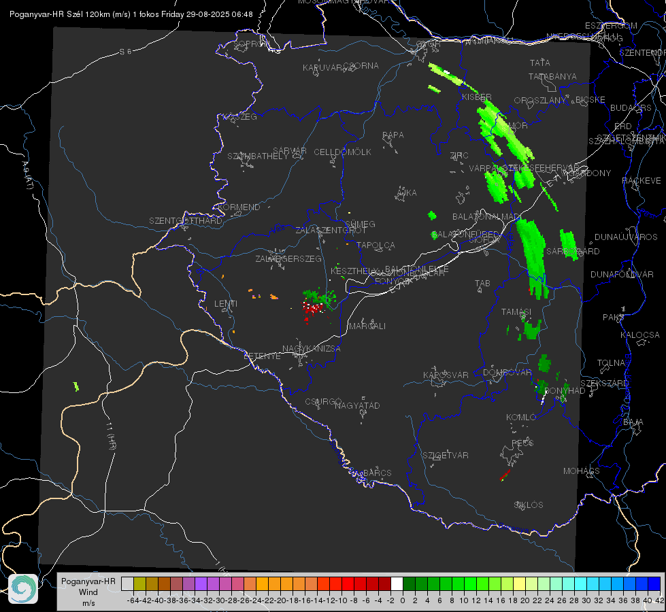Click the TOLNA label
Image resolution: width=666 pixels, height=612 pixels.
click(x=611, y=363)
